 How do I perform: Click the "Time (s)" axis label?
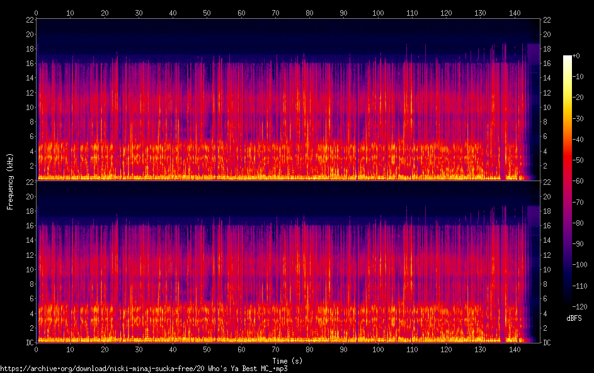click(x=287, y=360)
